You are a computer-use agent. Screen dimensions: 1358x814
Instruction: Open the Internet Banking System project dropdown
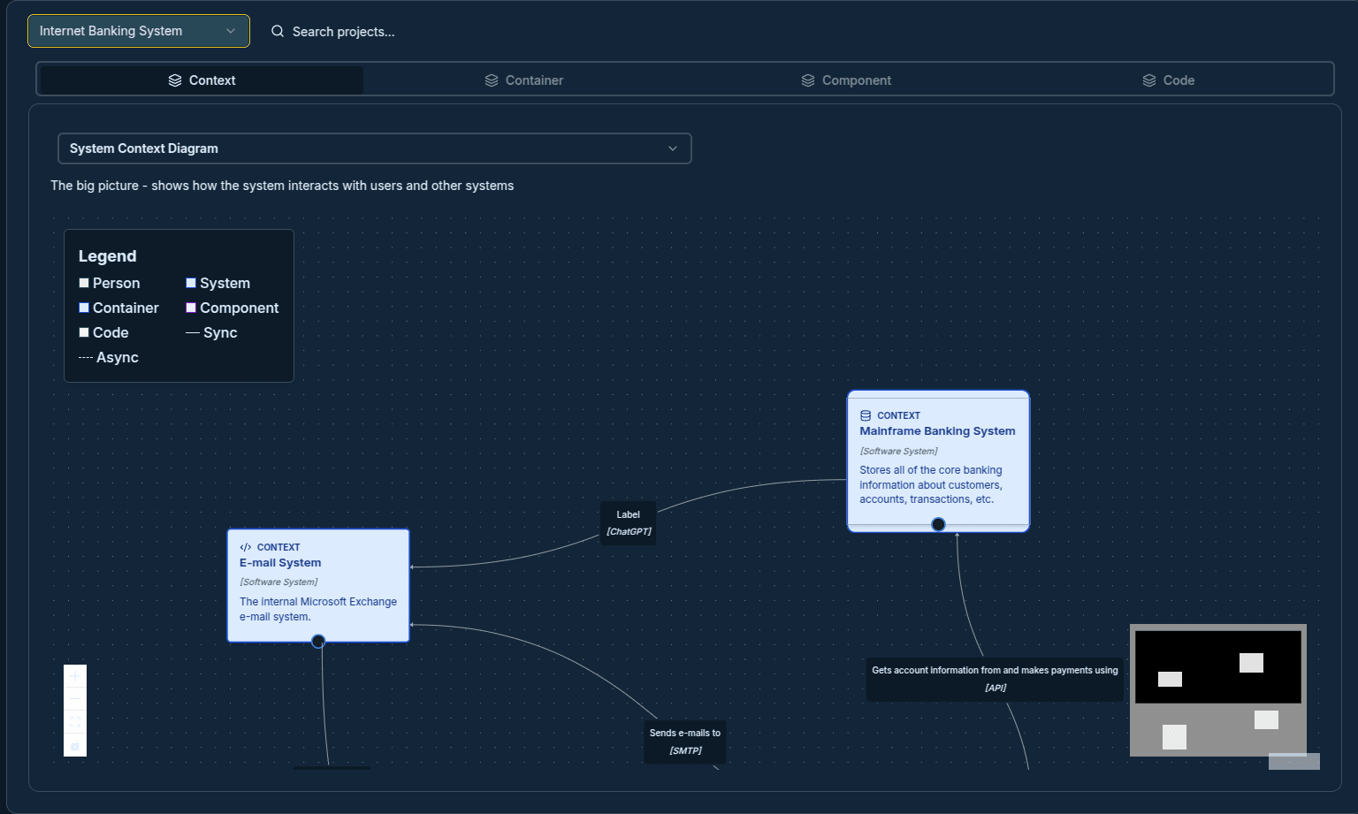pyautogui.click(x=138, y=31)
